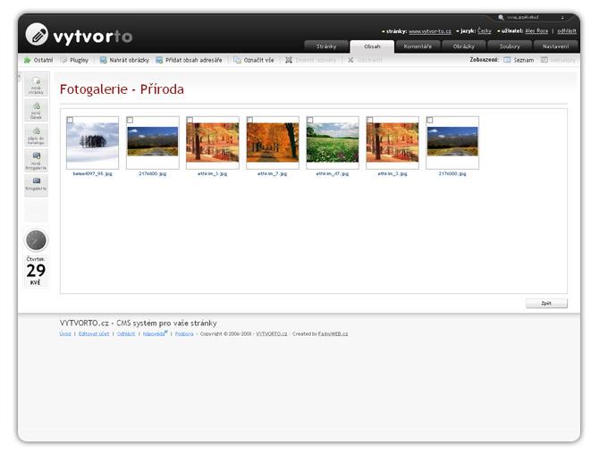Open the Podpora footer link
This screenshot has width=599, height=454.
[x=184, y=333]
